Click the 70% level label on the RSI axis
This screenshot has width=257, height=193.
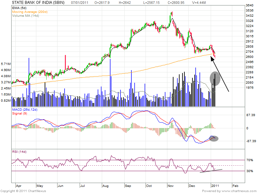[249, 160]
